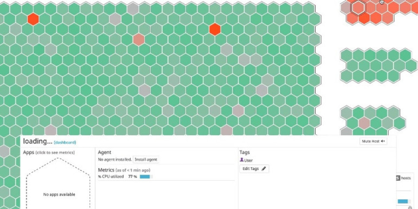Mute the host with the Mute Host button

coord(373,141)
